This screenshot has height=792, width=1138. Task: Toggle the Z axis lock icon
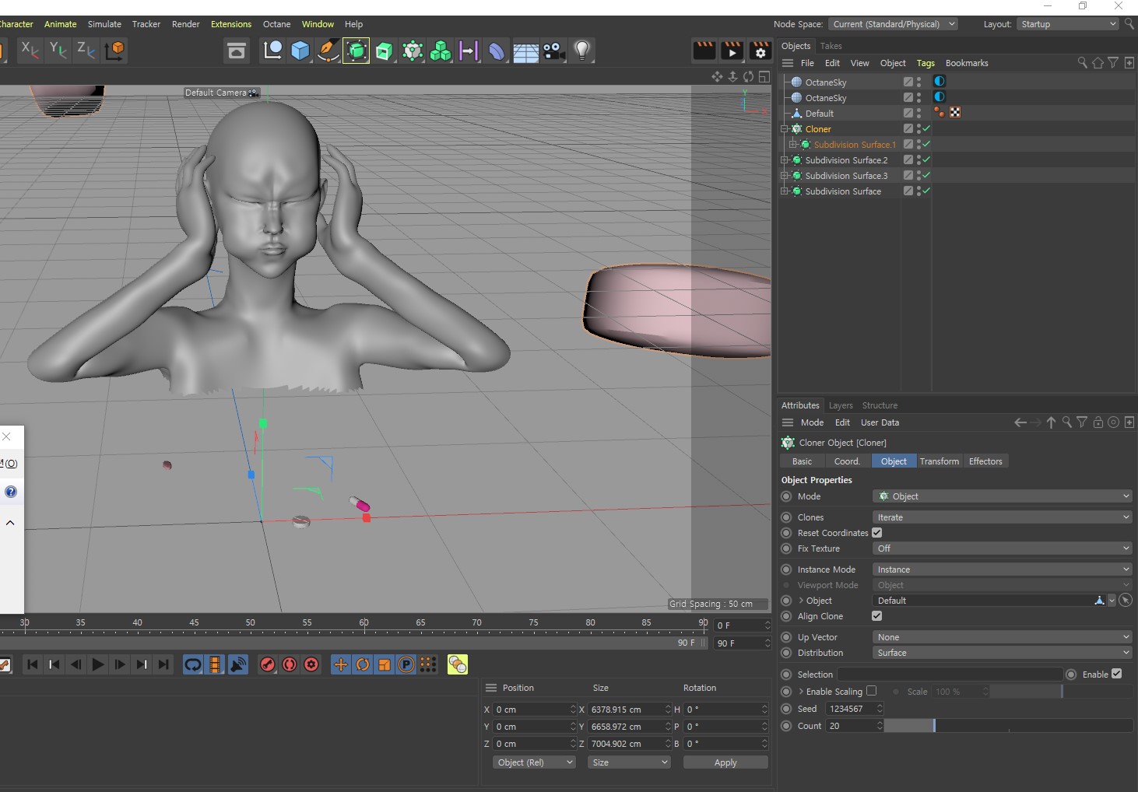[x=86, y=51]
